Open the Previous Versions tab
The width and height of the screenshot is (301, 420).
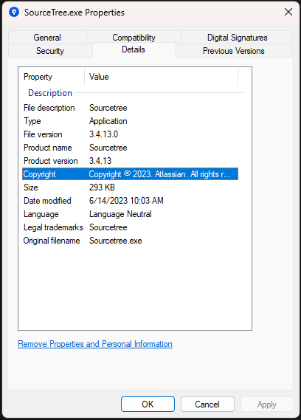(234, 51)
